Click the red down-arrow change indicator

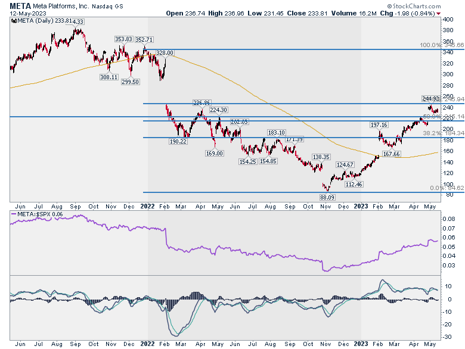tap(439, 14)
